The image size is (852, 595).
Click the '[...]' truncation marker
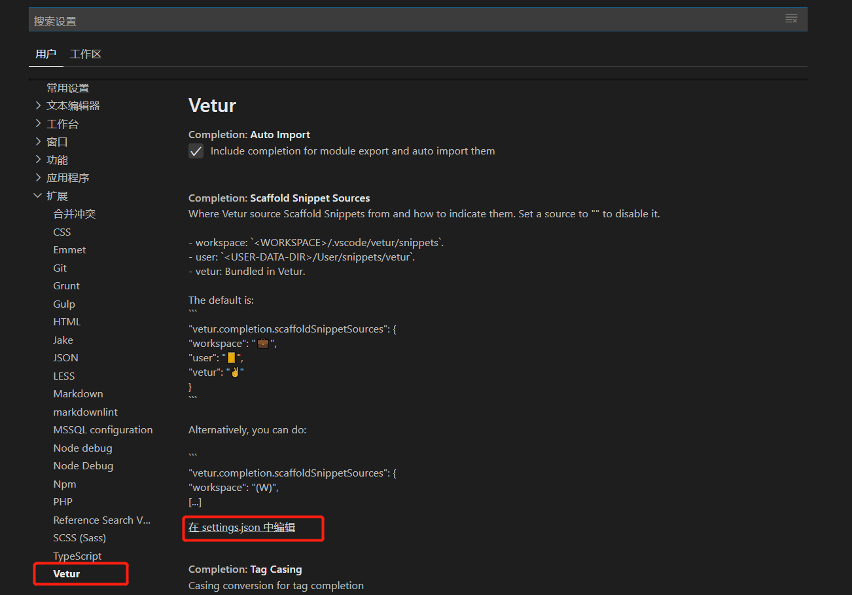tap(195, 502)
